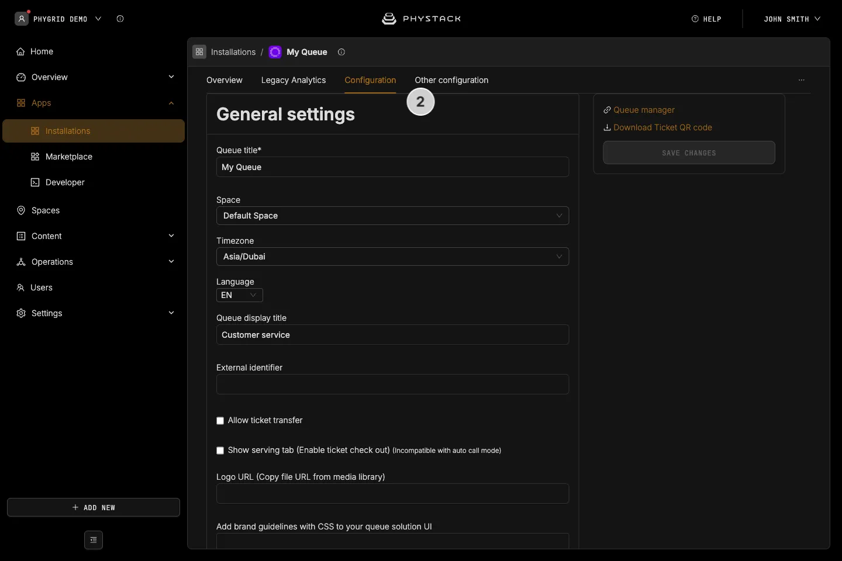Click the External identifier input field
Viewport: 842px width, 561px height.
(x=392, y=385)
